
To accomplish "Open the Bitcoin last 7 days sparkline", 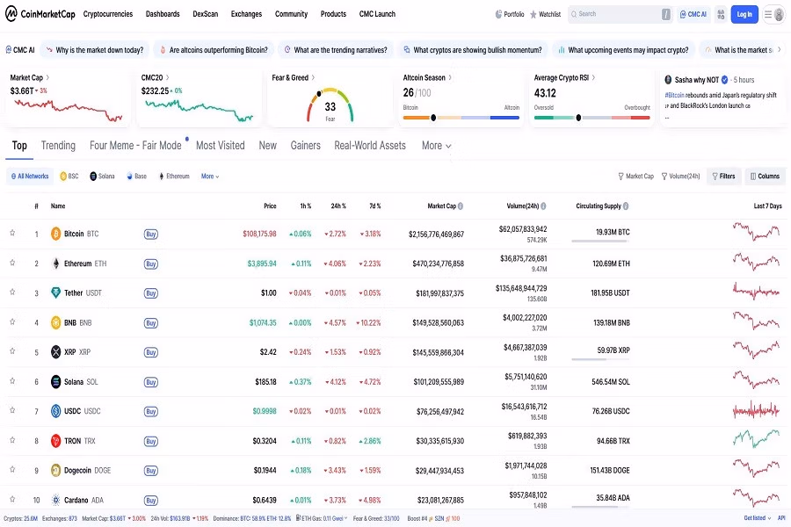I will [x=756, y=232].
